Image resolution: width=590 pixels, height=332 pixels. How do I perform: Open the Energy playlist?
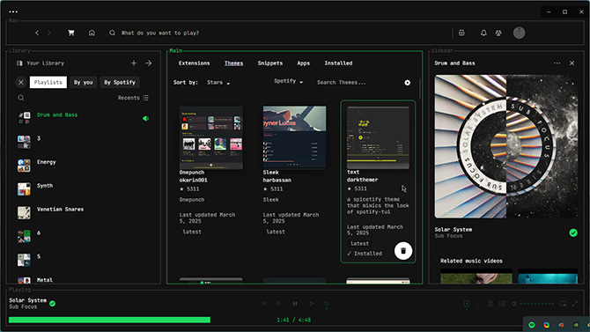click(83, 166)
